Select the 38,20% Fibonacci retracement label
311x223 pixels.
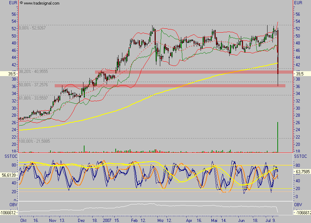[33, 71]
